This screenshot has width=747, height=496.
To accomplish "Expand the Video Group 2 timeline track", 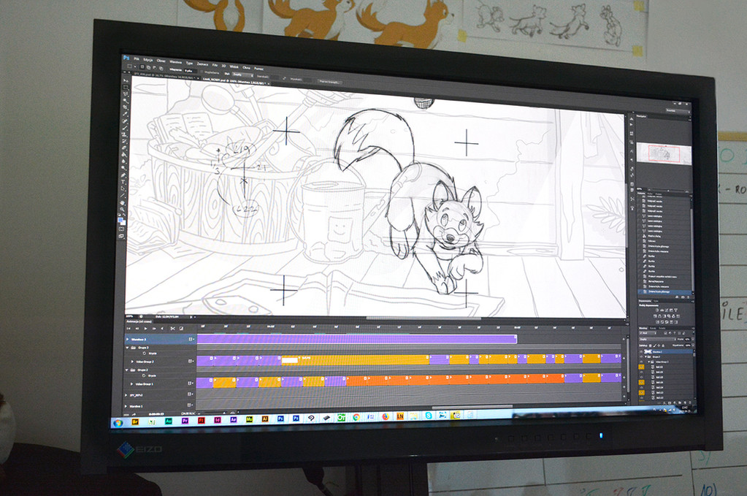I will [132, 362].
